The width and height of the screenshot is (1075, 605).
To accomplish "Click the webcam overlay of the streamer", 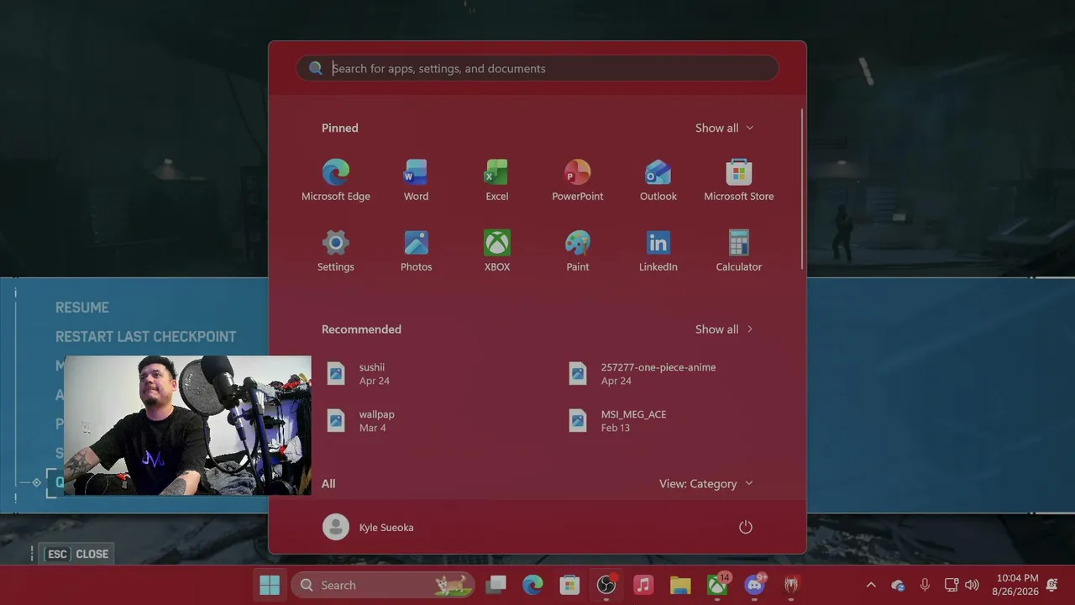I will (187, 425).
